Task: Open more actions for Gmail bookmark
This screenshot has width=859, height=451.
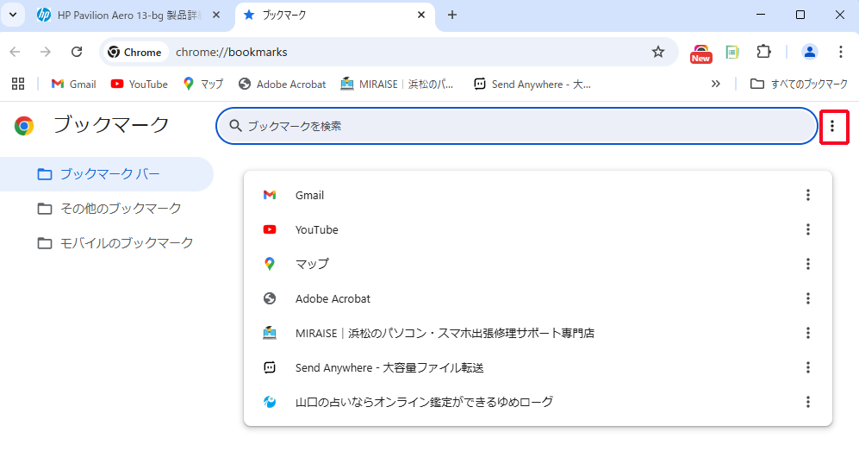Action: click(807, 195)
